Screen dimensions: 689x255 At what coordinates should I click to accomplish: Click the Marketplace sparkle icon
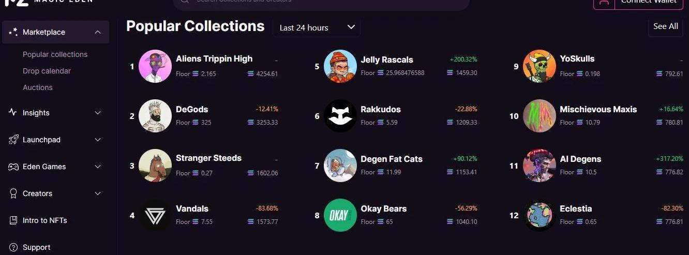13,32
